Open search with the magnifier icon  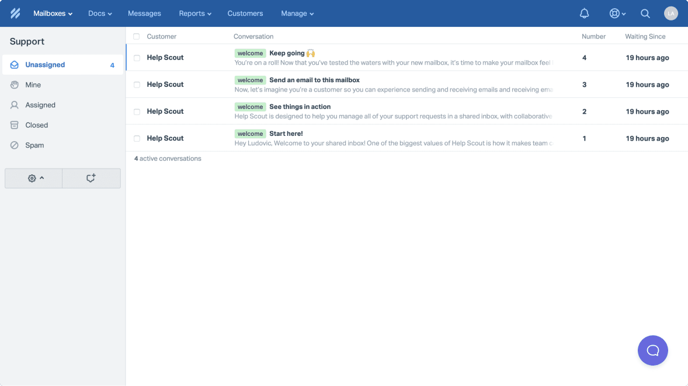pos(645,13)
